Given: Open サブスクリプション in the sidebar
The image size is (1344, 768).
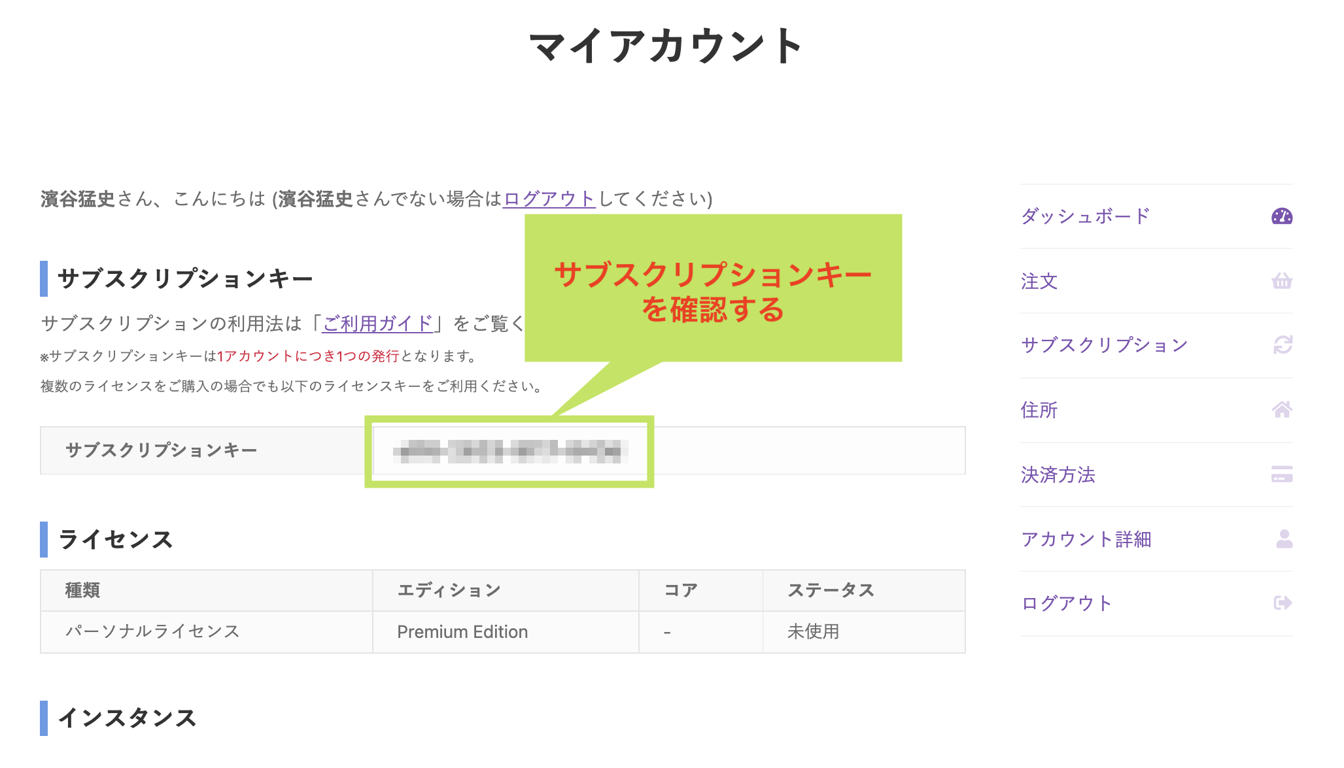Looking at the screenshot, I should pos(1104,345).
